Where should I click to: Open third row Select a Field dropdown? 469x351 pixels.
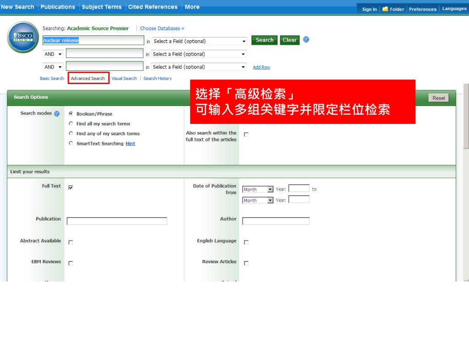199,67
